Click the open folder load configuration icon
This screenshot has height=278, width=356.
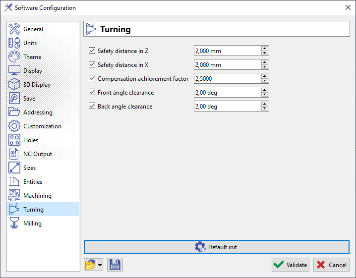click(x=90, y=265)
